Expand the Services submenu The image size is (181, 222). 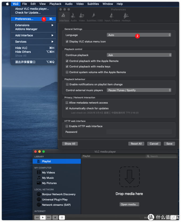tap(34, 42)
